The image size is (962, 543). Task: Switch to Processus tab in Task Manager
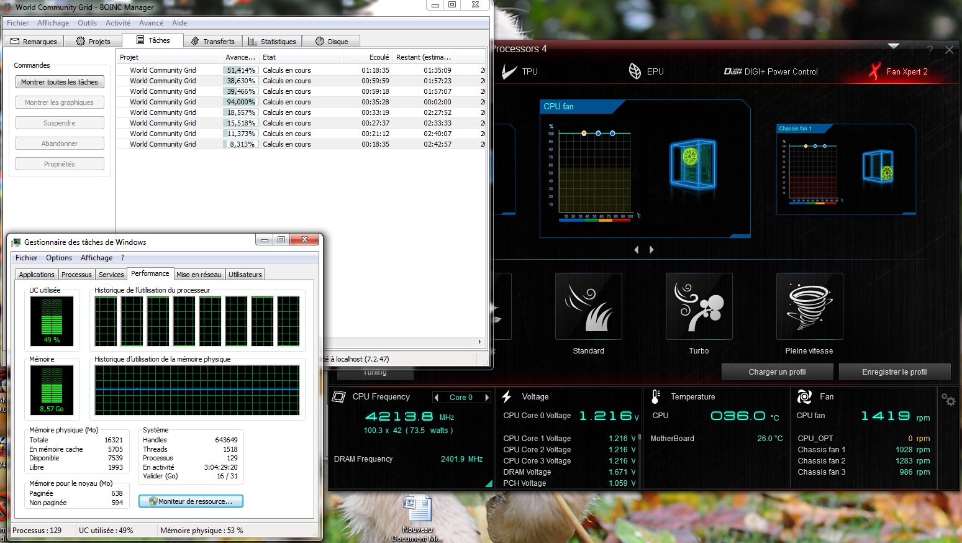76,275
